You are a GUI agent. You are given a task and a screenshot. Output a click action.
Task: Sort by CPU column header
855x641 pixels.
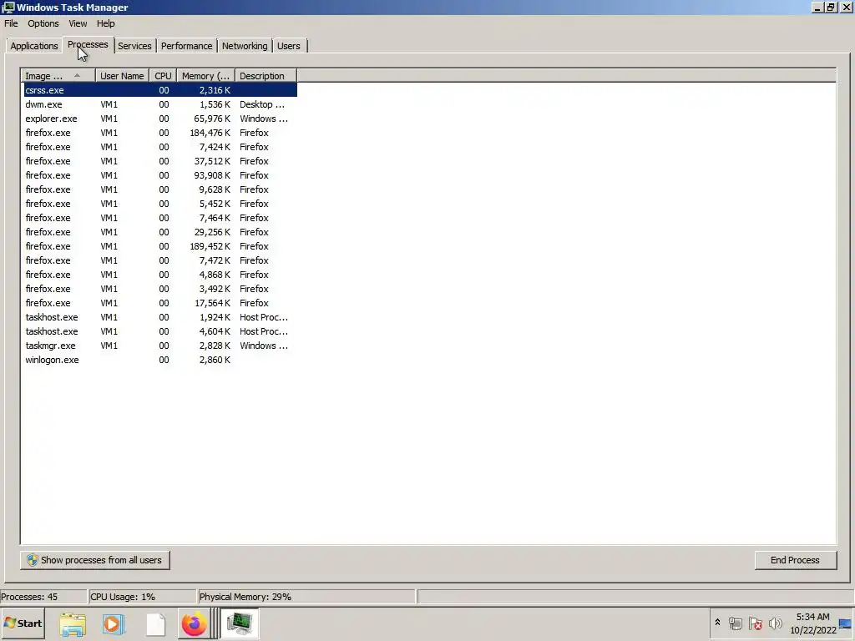pos(163,76)
